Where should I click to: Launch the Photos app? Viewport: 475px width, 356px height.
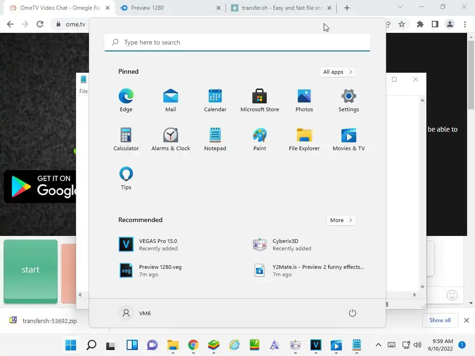(x=304, y=101)
